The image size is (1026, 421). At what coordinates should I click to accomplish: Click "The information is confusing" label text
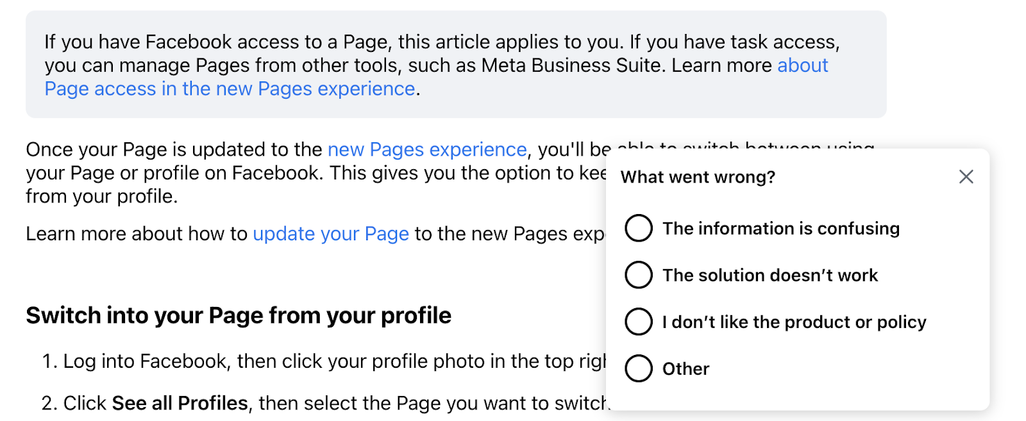click(781, 229)
